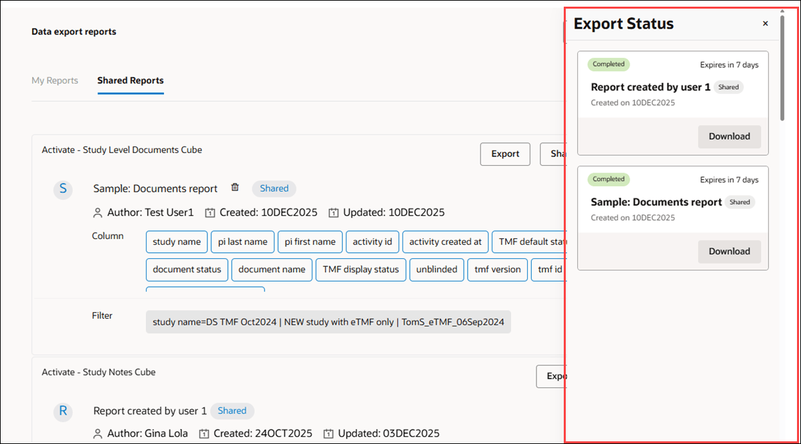This screenshot has height=444, width=801.
Task: Delete the Sample: Documents report via trash icon
Action: coord(235,188)
